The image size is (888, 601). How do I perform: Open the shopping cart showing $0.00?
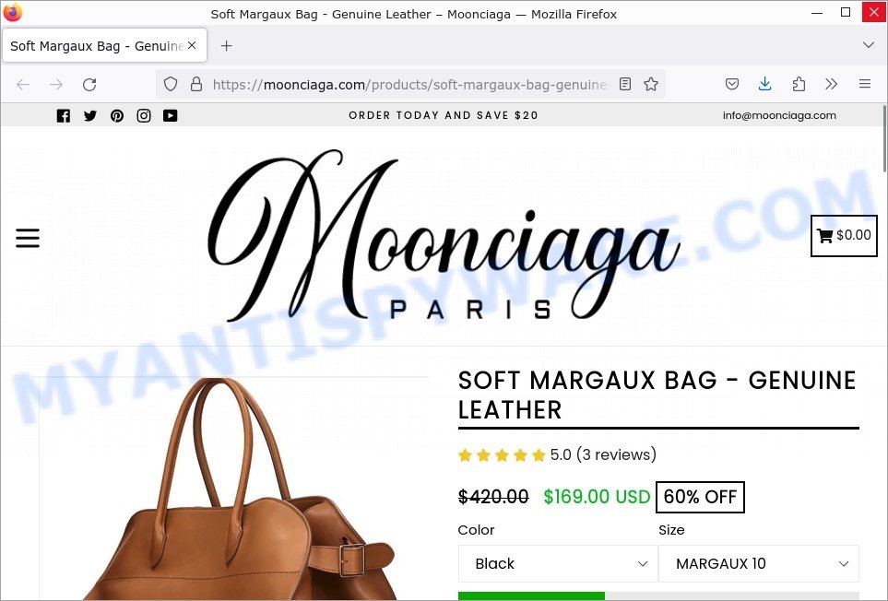(x=844, y=235)
